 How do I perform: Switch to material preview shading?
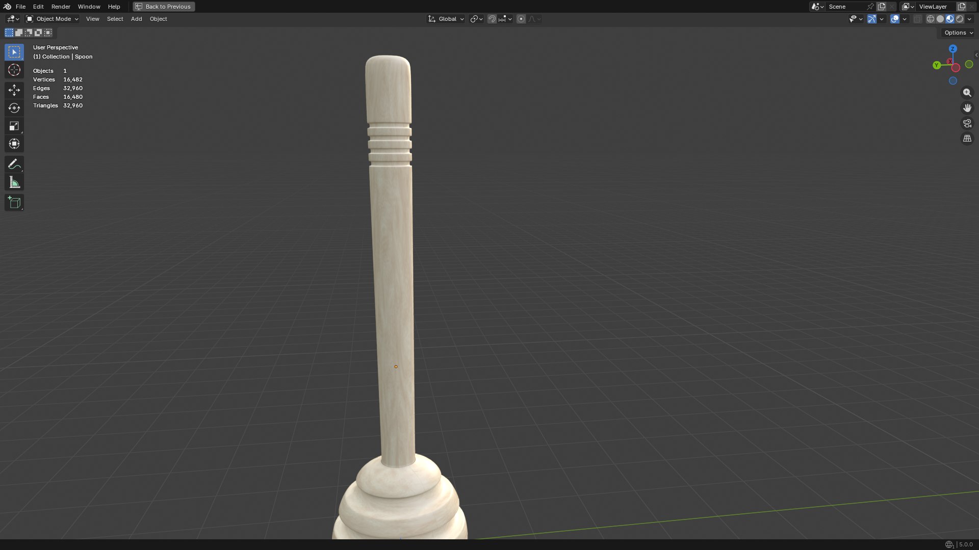click(949, 19)
